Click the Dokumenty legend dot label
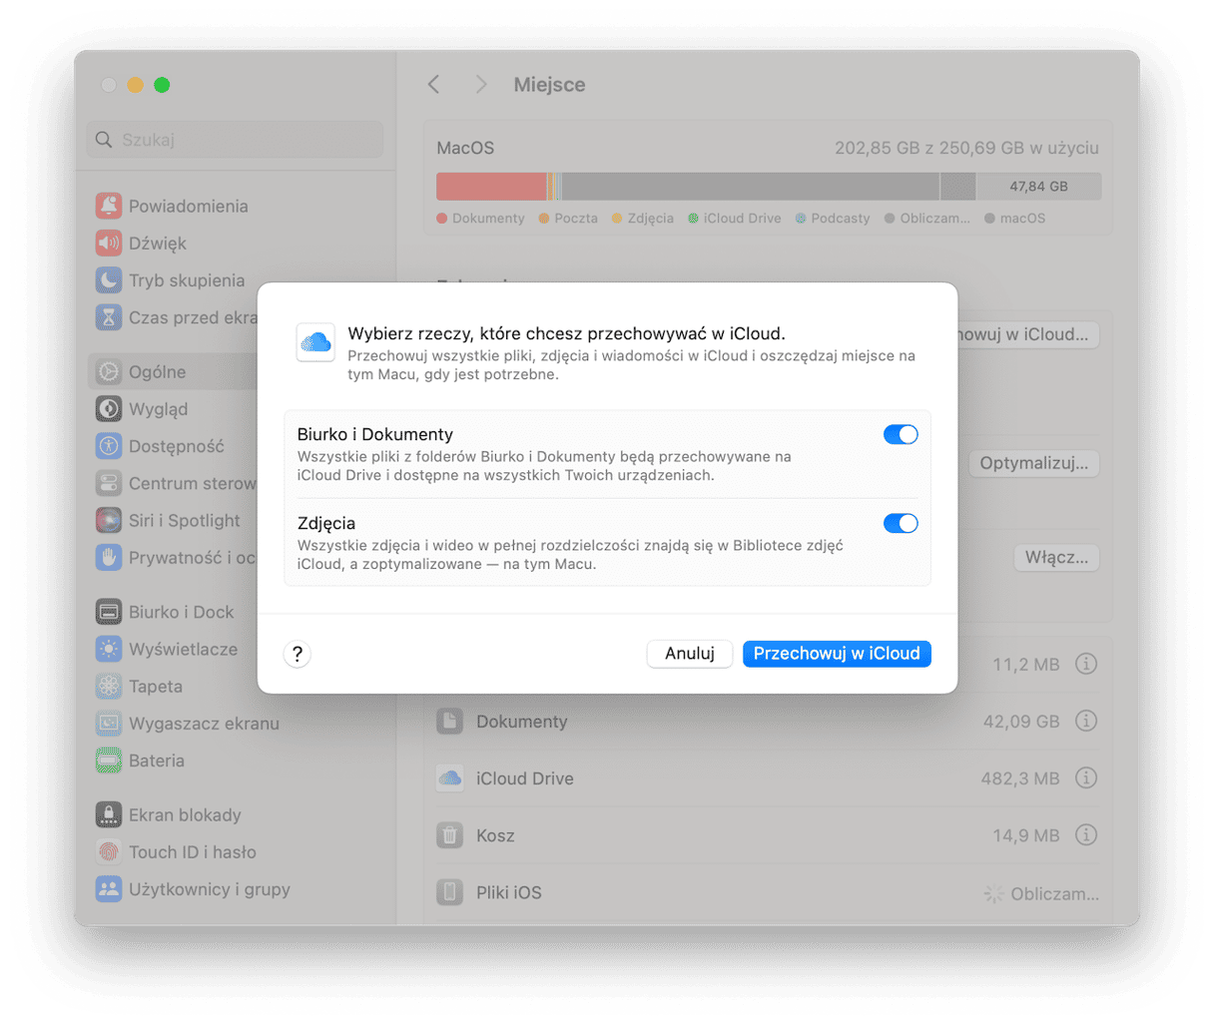This screenshot has width=1214, height=1024. 480,218
